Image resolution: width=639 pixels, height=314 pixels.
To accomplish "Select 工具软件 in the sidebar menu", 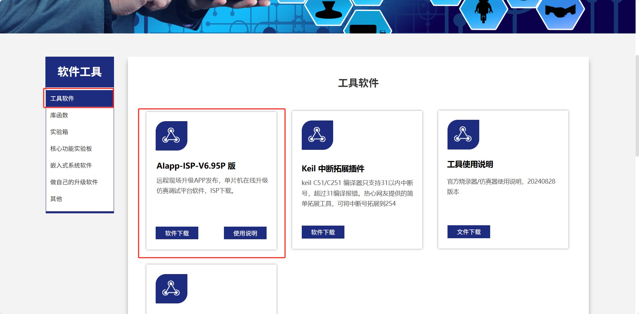I will coord(79,98).
